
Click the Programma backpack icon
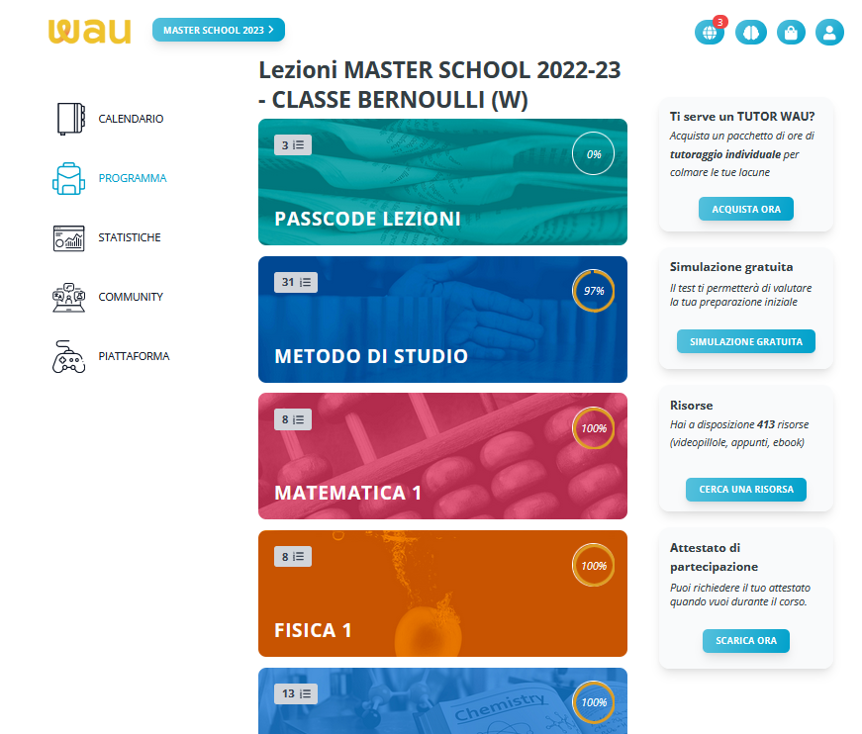tap(68, 179)
